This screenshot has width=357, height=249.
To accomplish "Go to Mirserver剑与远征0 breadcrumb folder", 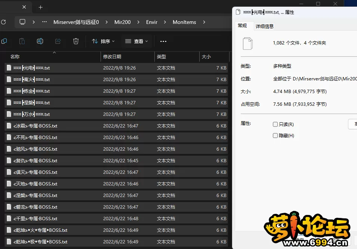I will pyautogui.click(x=76, y=22).
